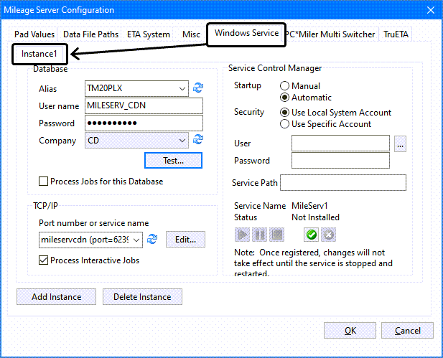Click into the Service Path field
Viewport: 443px width, 358px height.
[x=343, y=183]
